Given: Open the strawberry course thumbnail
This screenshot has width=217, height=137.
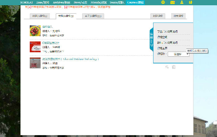Looking at the screenshot, I should pyautogui.click(x=35, y=31).
